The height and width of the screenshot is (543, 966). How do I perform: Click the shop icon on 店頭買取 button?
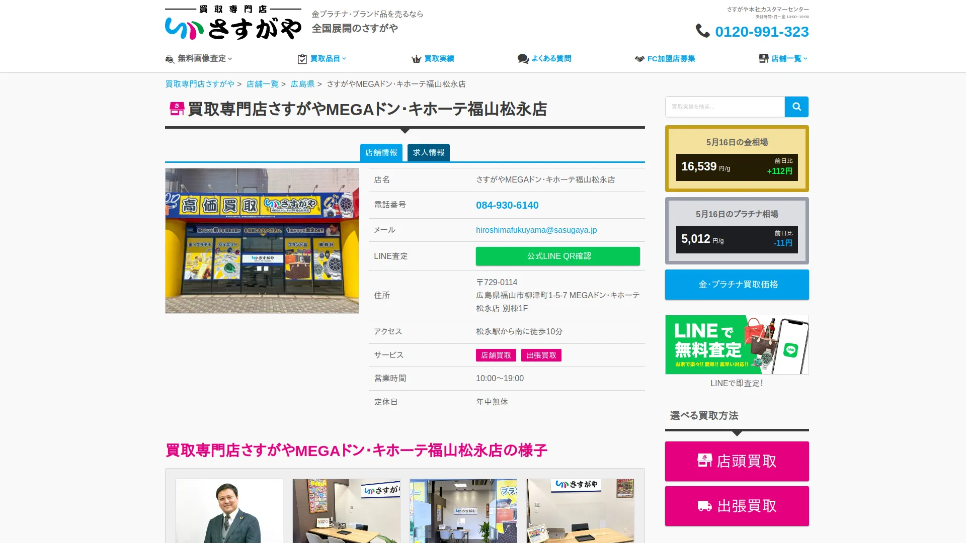pos(704,461)
